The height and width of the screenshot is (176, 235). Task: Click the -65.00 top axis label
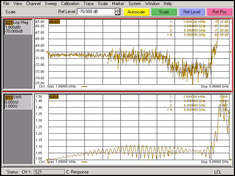click(x=40, y=22)
